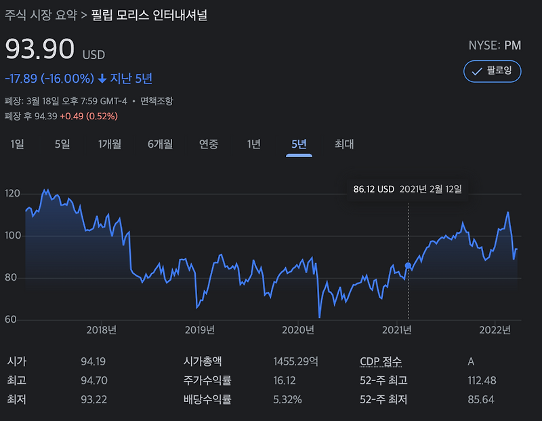Click the after-hours +0.49 (0.52%) value
This screenshot has width=542, height=421.
coord(89,116)
